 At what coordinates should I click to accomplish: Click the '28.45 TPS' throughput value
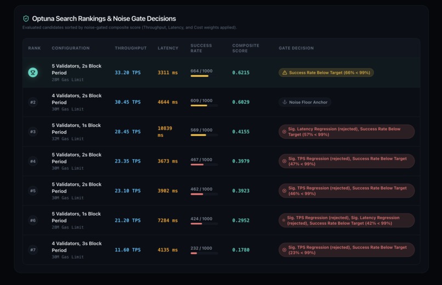[x=128, y=132]
